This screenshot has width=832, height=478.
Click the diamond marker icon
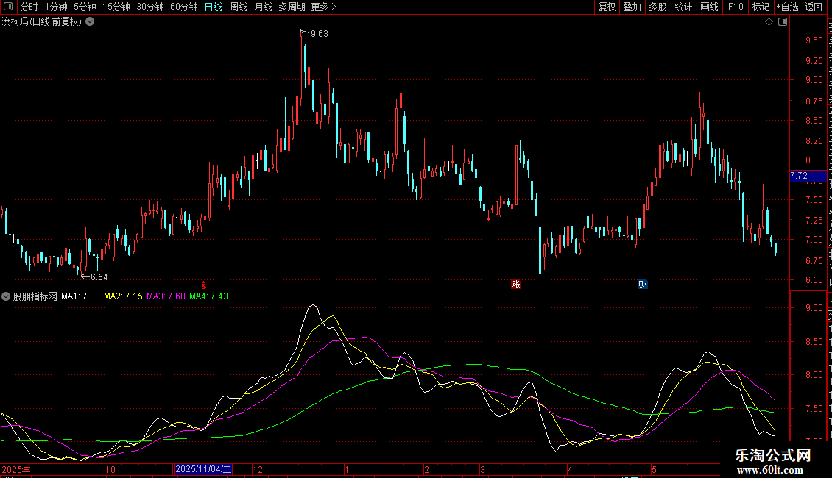pos(769,22)
